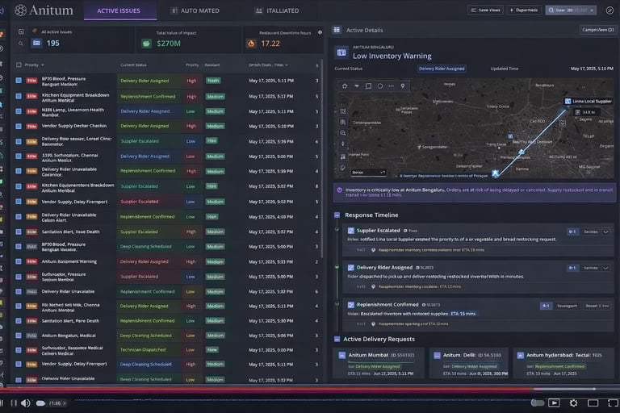
Task: Click the search field in the header
Action: (571, 10)
